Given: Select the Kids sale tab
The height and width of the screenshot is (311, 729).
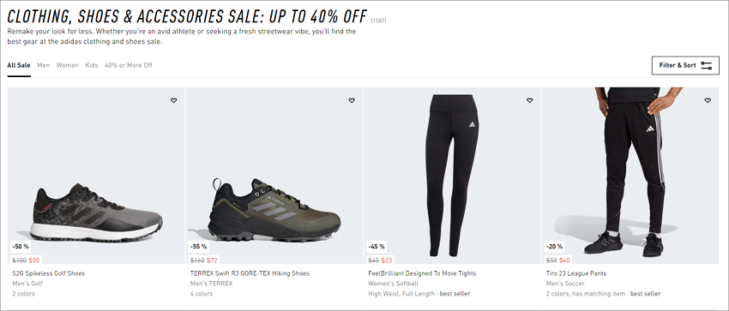Looking at the screenshot, I should pyautogui.click(x=92, y=65).
